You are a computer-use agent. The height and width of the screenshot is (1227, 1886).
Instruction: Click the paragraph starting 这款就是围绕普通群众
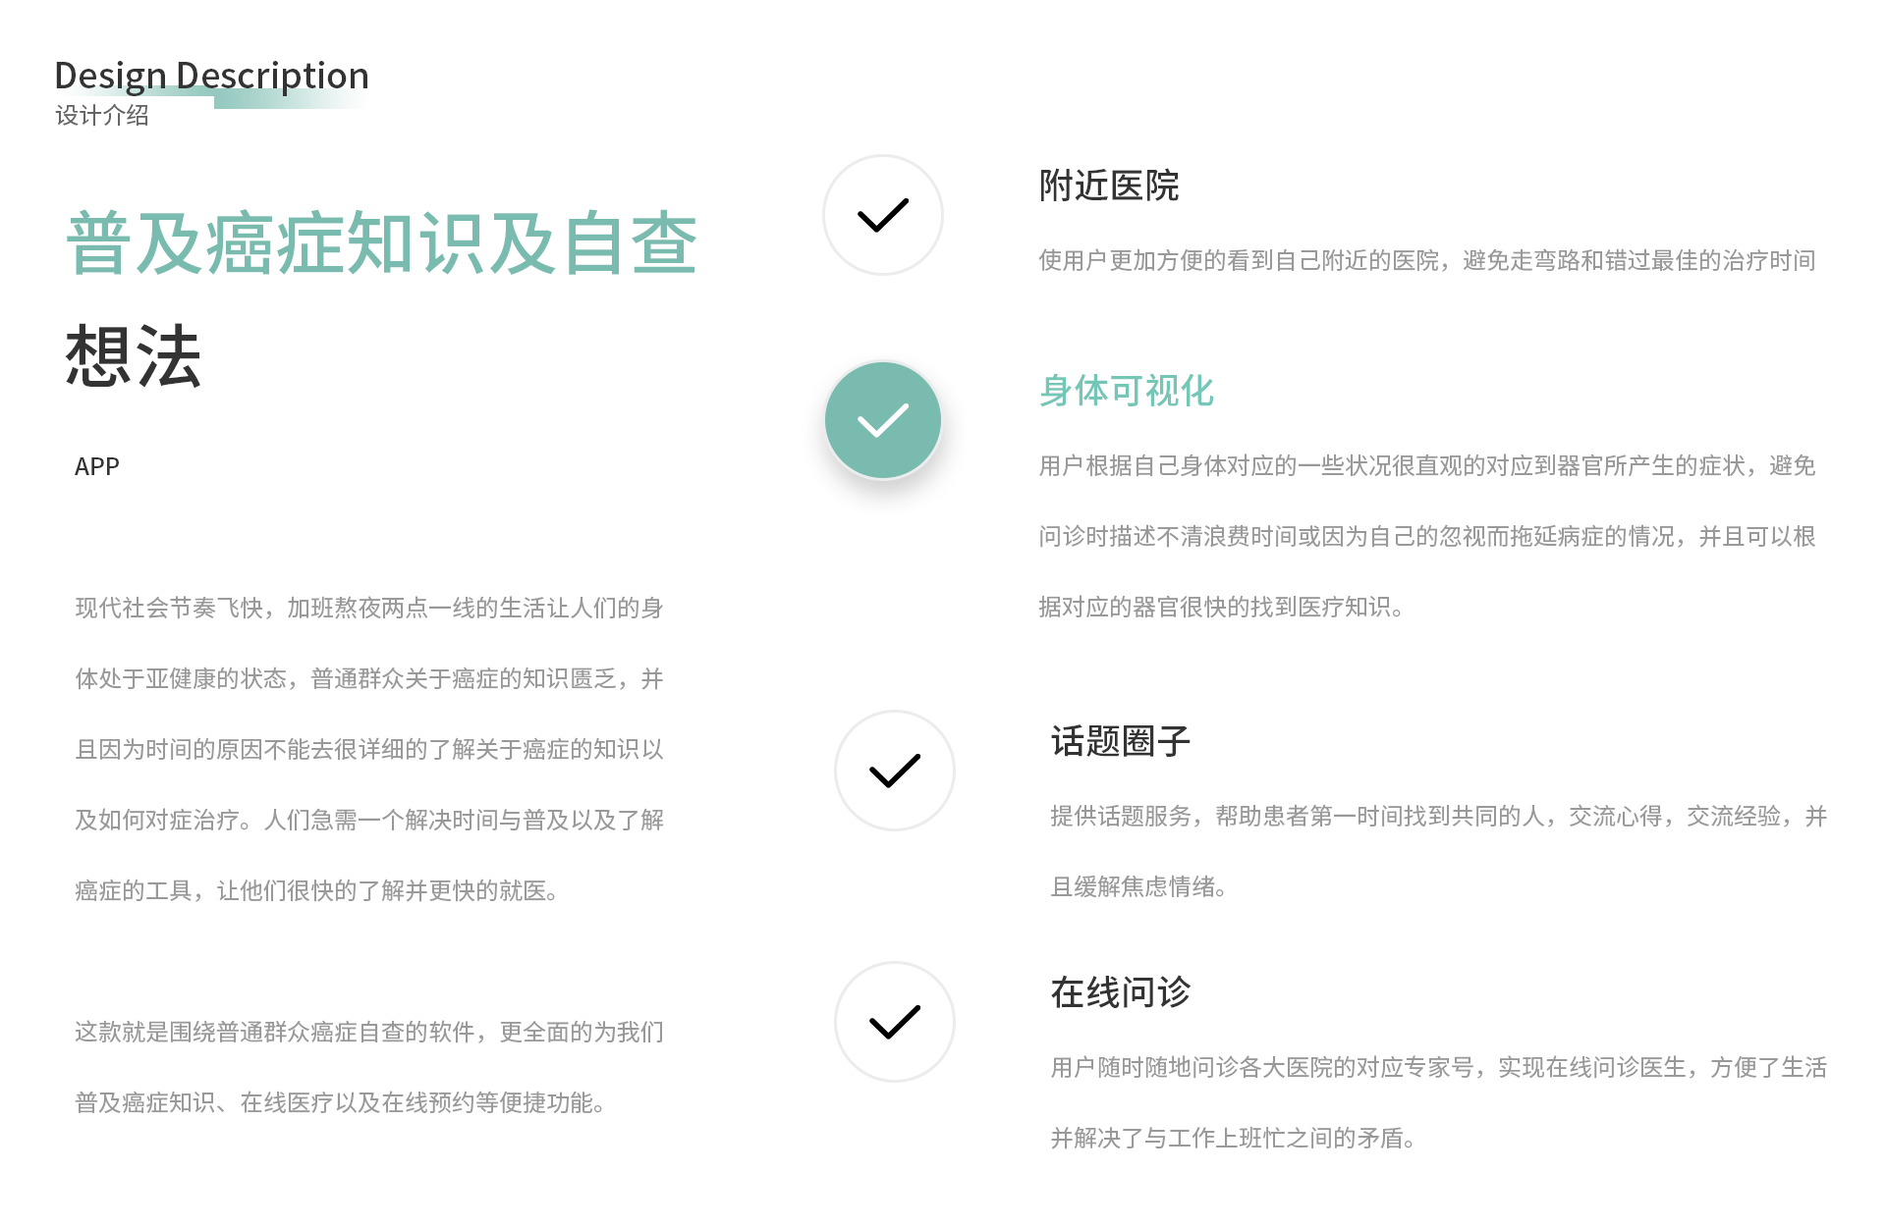coord(369,1067)
